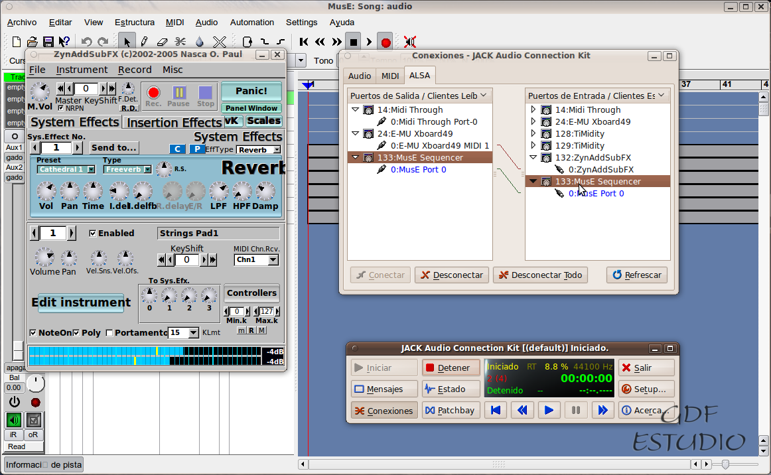Screen dimensions: 771x475
Task: Toggle the Portamento checkbox
Action: click(x=109, y=332)
